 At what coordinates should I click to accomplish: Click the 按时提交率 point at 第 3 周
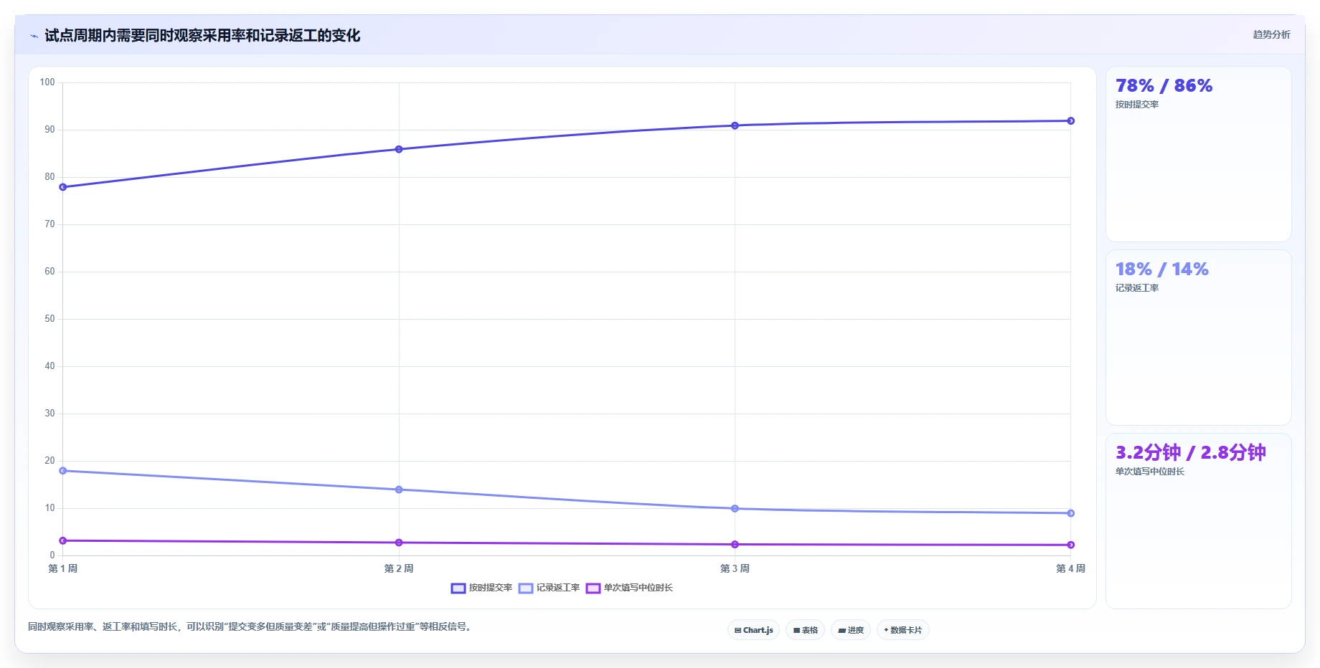click(x=735, y=125)
